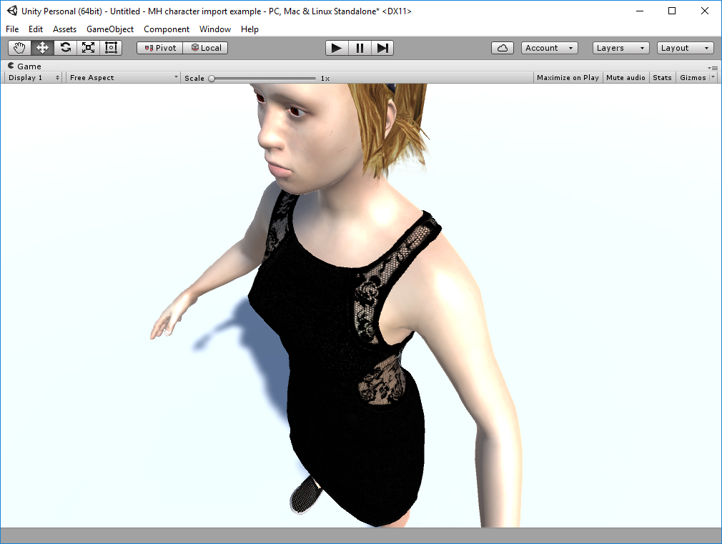This screenshot has height=544, width=722.
Task: Open the Component menu
Action: pos(167,29)
